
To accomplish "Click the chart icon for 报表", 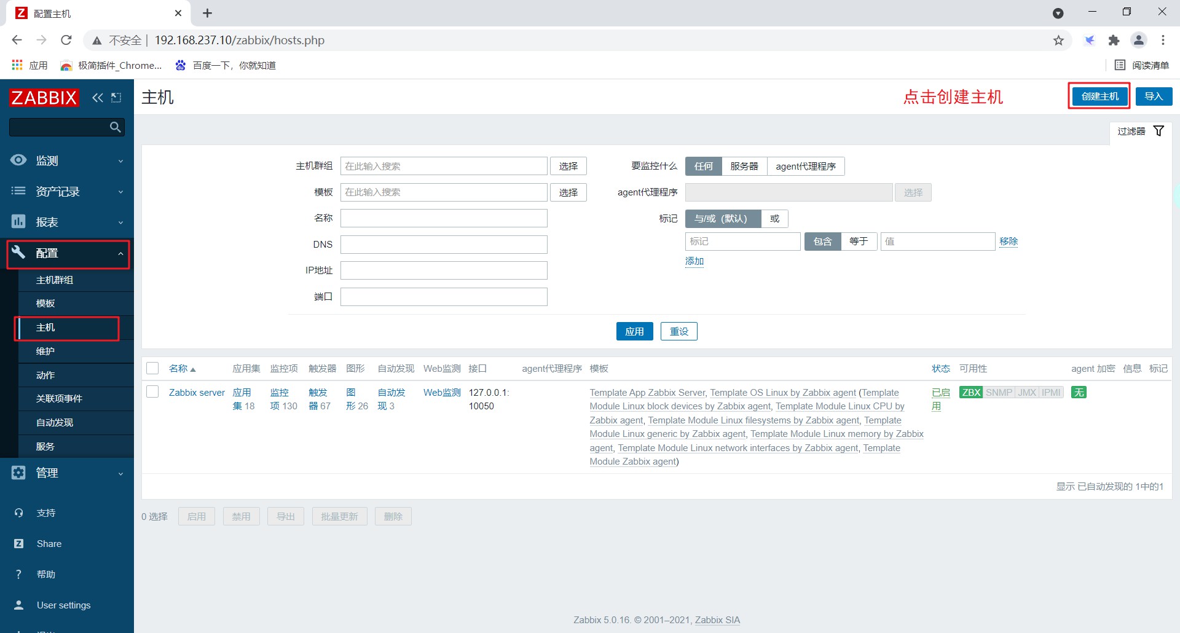I will click(x=18, y=222).
